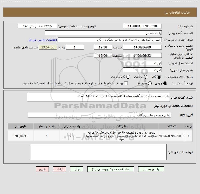200x194 pixels.
Task: Click the delivery city field تهران
Action: coord(142,70)
